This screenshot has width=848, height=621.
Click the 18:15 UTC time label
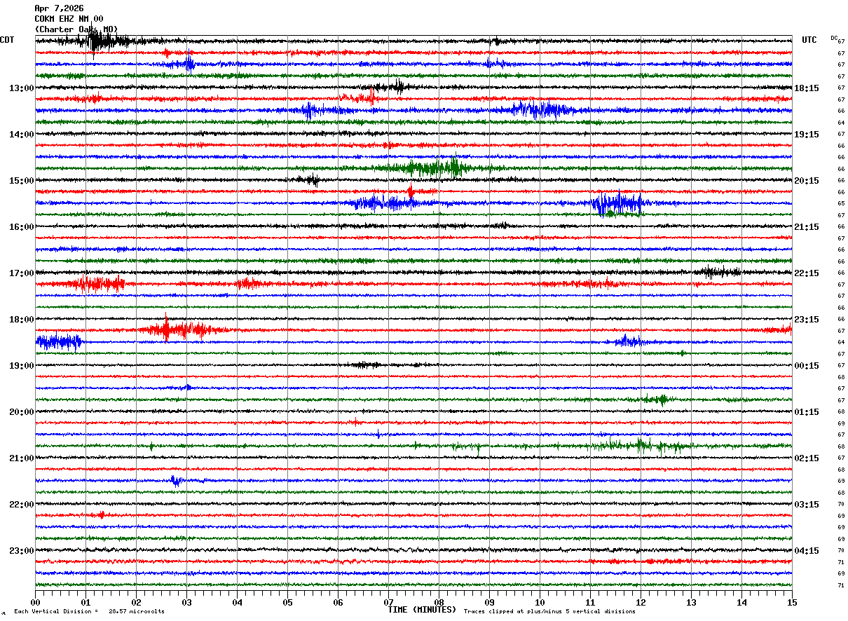point(806,88)
